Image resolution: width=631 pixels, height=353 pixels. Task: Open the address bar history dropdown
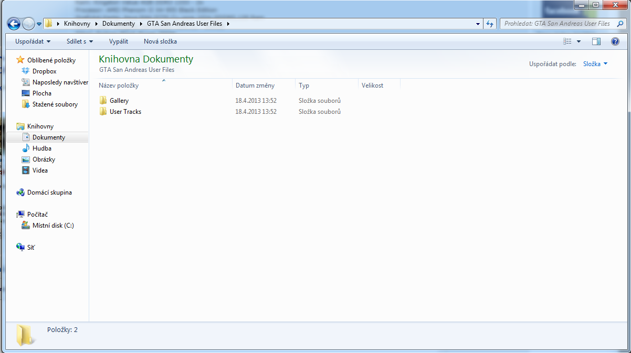tap(478, 24)
